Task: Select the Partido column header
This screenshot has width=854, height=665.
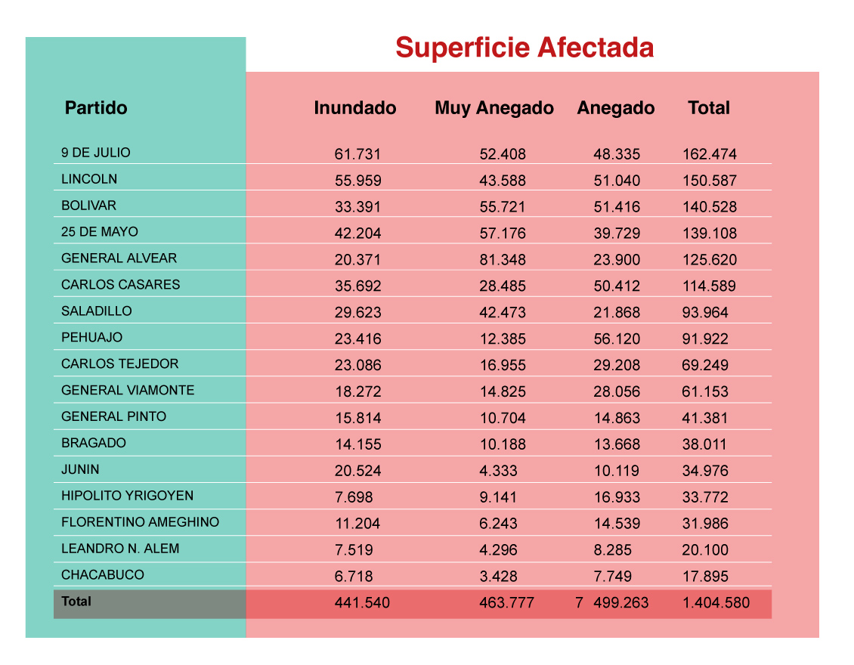Action: coord(96,108)
